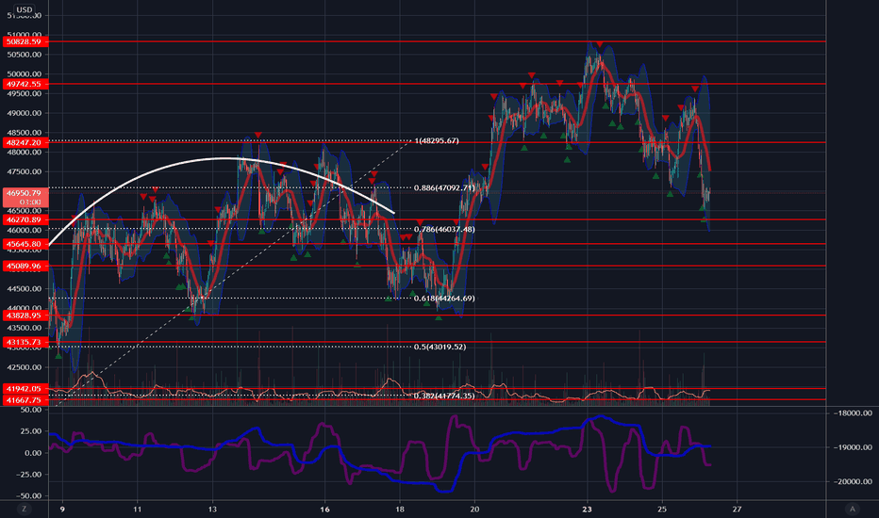Click Fibonacci level 0.618(44264.69) label
Viewport: 879px width, 518px height.
[444, 298]
